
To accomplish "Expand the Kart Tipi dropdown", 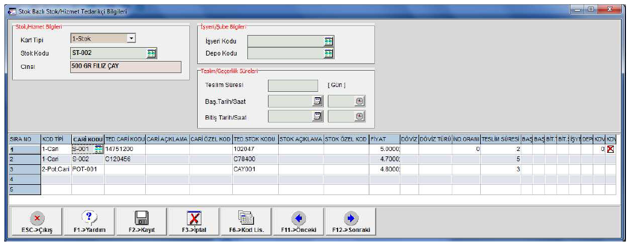I will coord(131,39).
